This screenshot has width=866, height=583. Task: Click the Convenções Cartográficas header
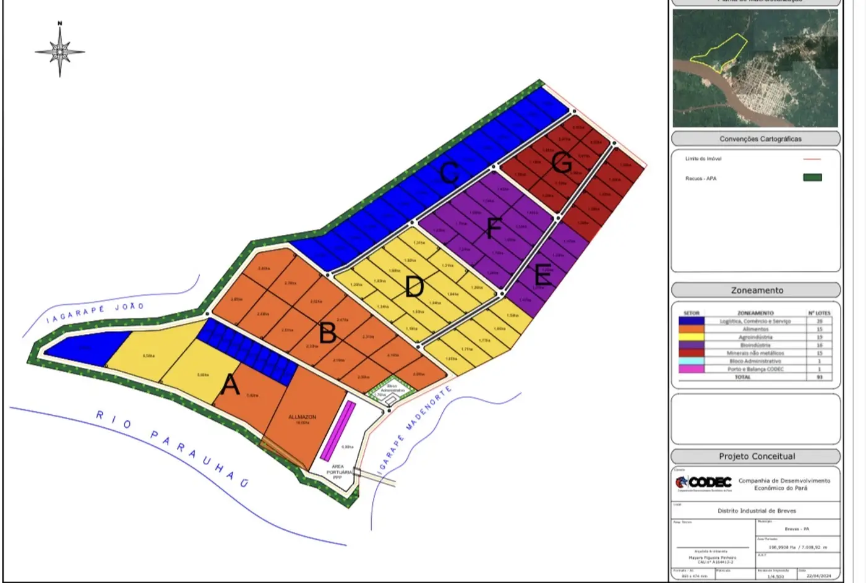tap(756, 138)
